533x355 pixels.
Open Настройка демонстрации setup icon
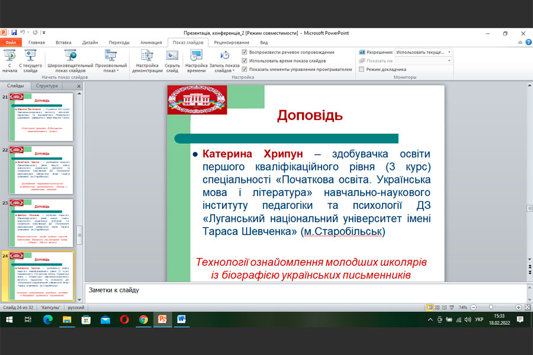[147, 56]
